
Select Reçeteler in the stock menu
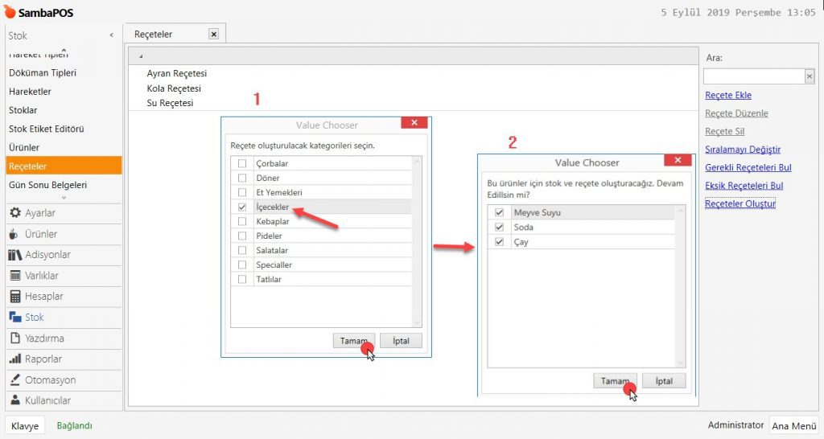[28, 166]
